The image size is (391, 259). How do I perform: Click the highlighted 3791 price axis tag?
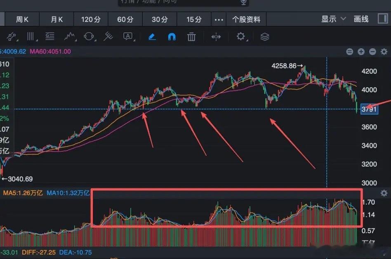369,109
